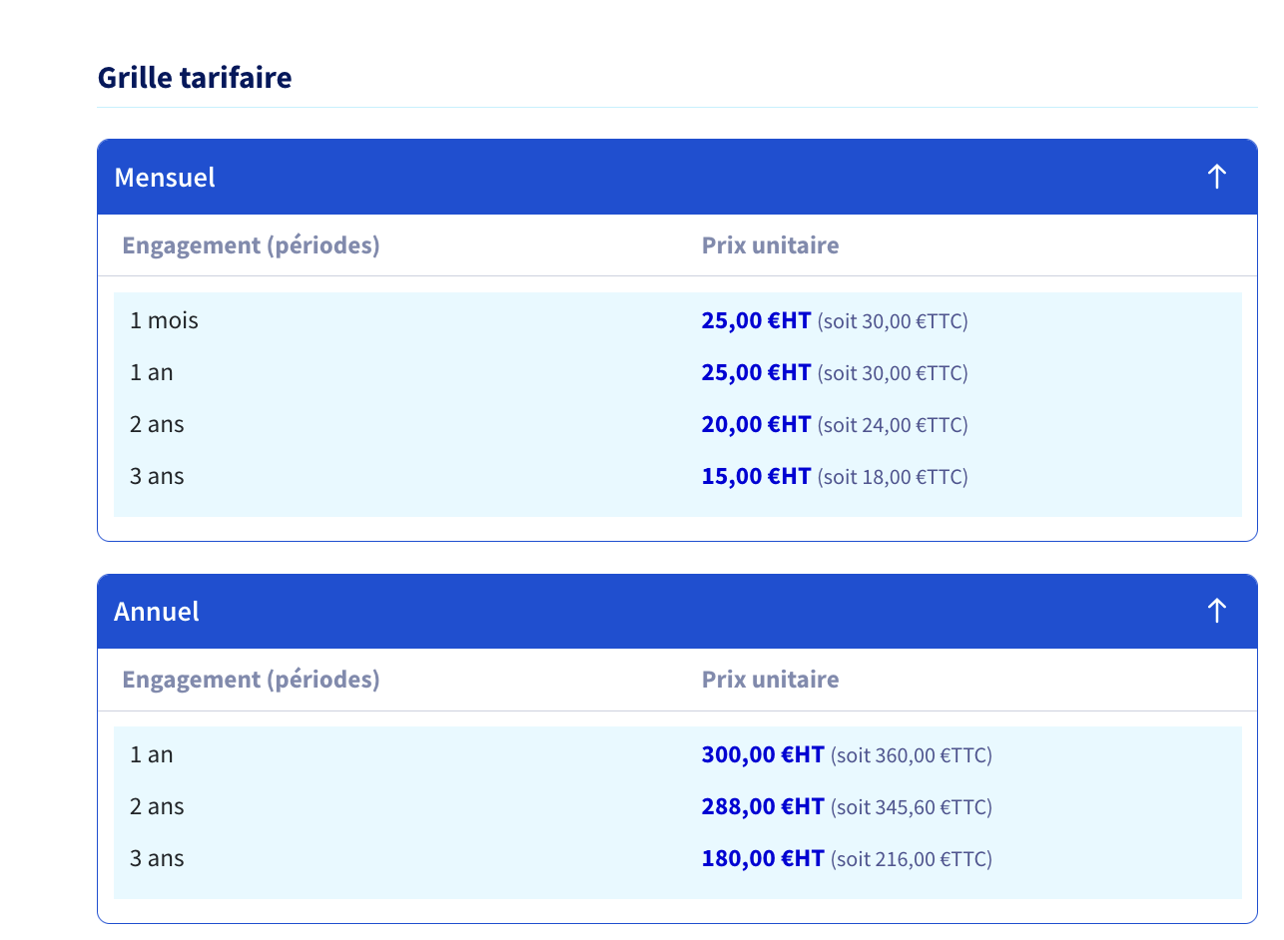Select the monthly 3 ans engagement label
This screenshot has height=940, width=1284.
pos(157,477)
